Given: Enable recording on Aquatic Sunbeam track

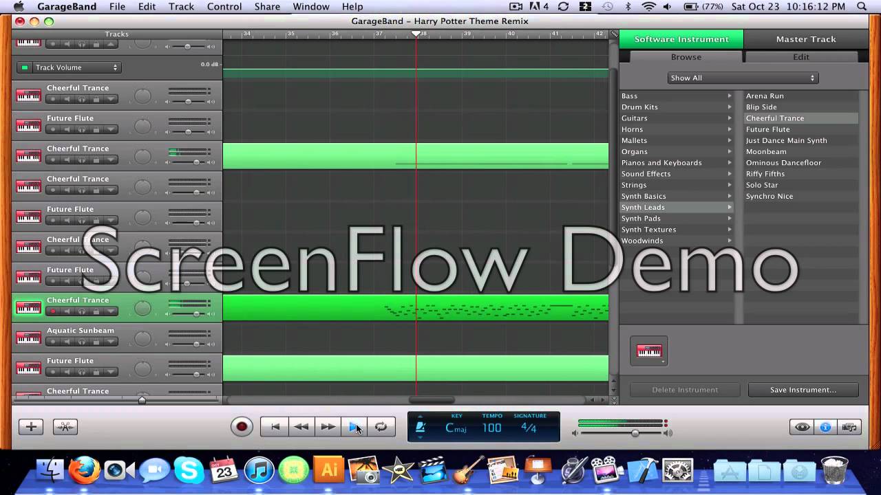Looking at the screenshot, I should click(x=53, y=342).
